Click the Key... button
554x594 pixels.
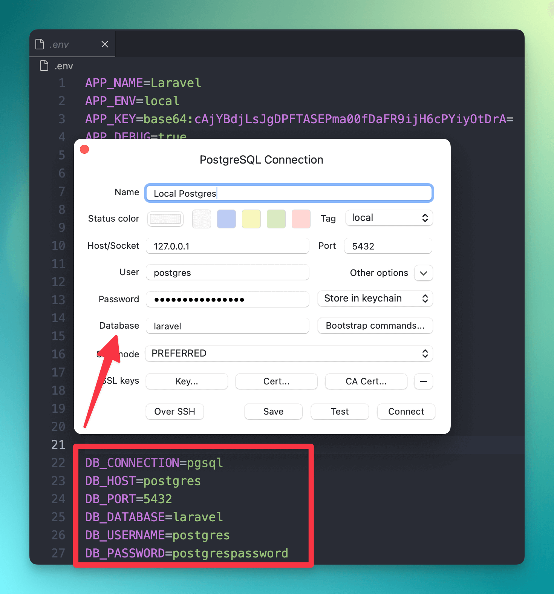pos(187,381)
